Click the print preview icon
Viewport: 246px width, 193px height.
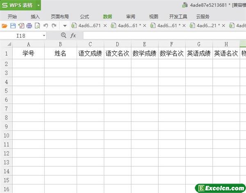[x=37, y=25]
